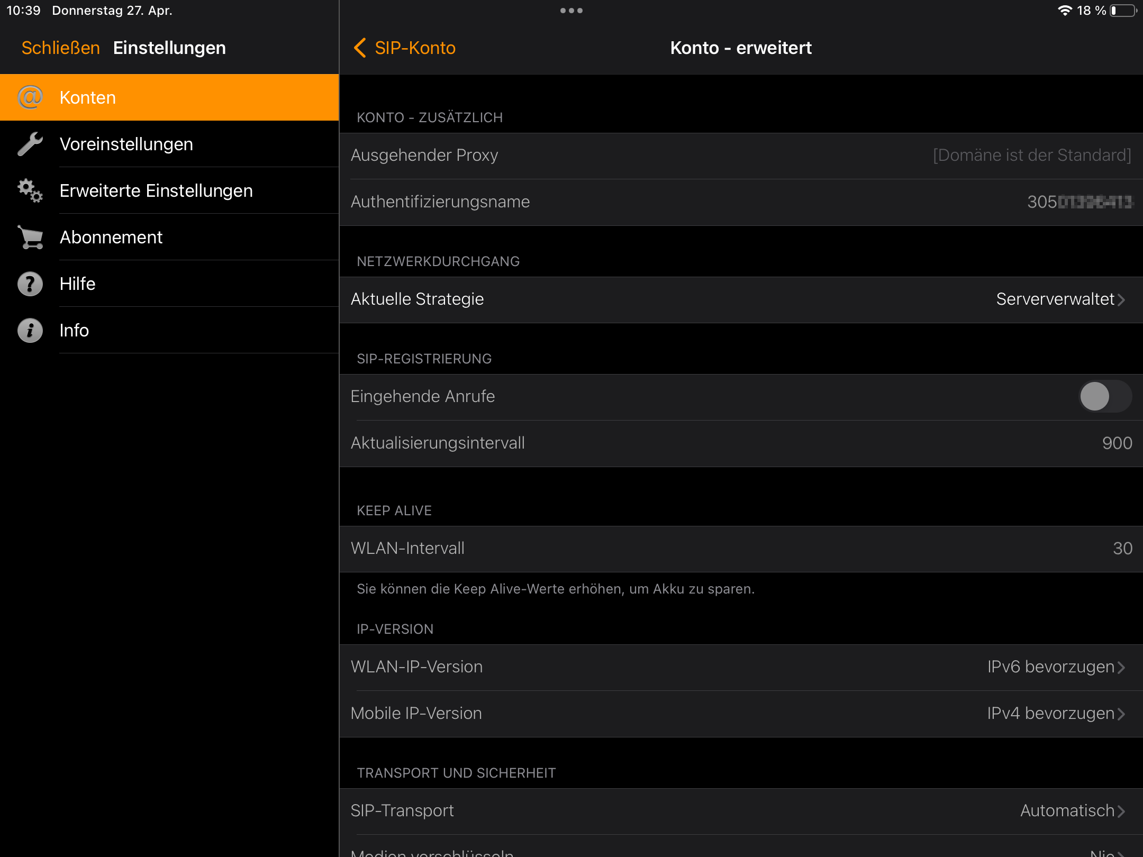Select Konten in the settings sidebar
Image resolution: width=1143 pixels, height=857 pixels.
click(169, 97)
